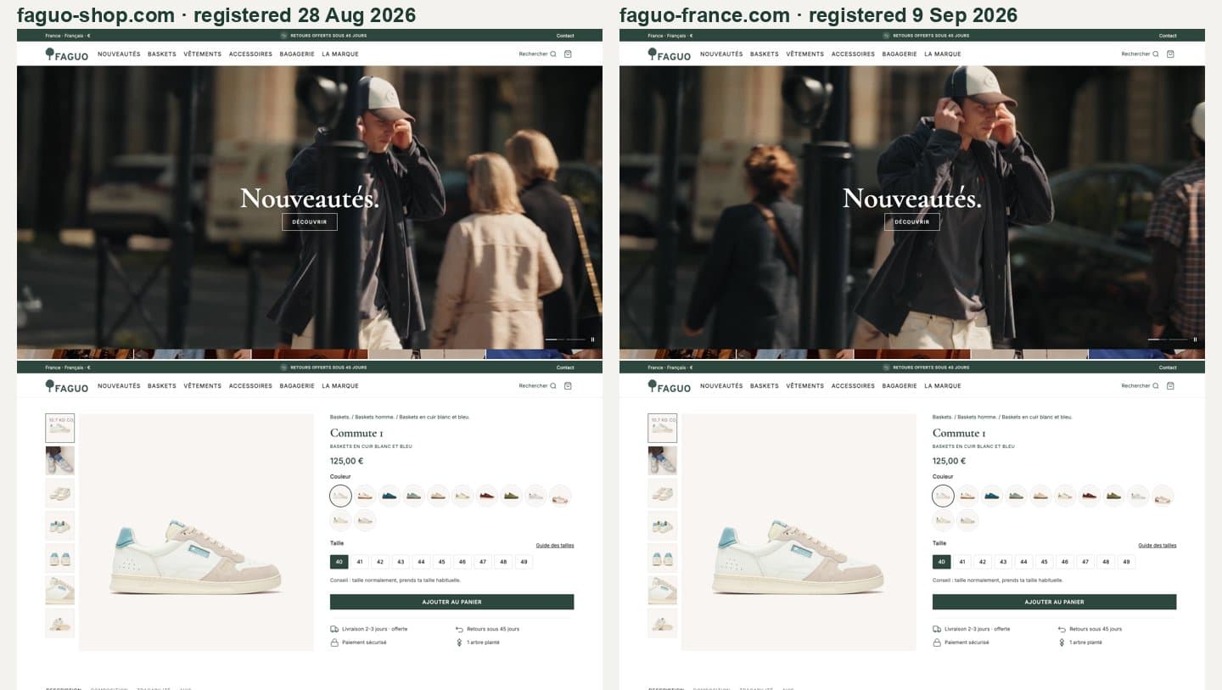This screenshot has width=1222, height=690.
Task: Click the FAGUO tree logo on faguo-france.com homepage
Action: tap(669, 54)
